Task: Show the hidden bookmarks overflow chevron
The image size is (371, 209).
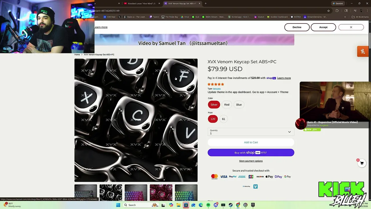Action: tap(345, 17)
